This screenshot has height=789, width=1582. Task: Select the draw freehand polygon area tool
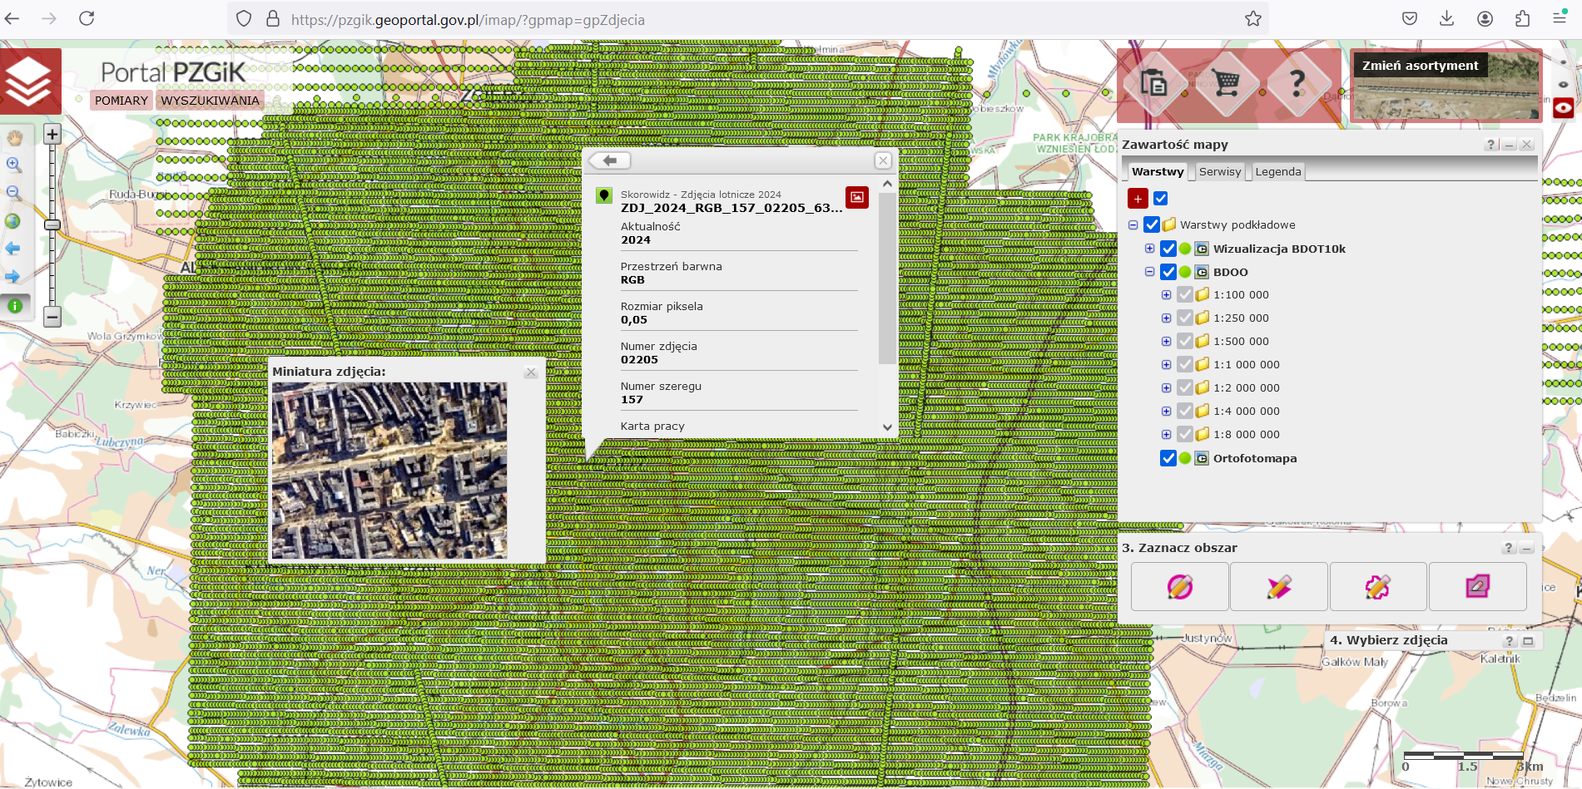1377,587
